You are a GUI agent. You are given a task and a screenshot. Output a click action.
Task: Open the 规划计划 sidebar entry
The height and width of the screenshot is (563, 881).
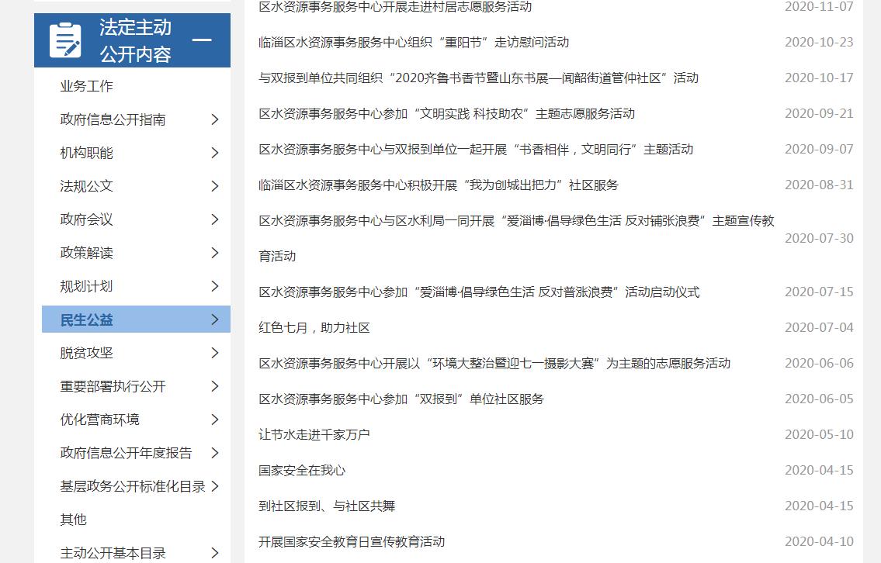point(86,286)
